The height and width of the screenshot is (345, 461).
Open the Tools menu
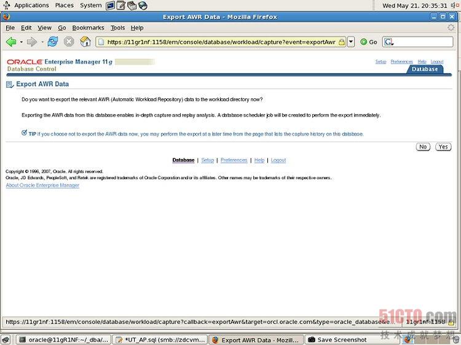click(x=117, y=28)
